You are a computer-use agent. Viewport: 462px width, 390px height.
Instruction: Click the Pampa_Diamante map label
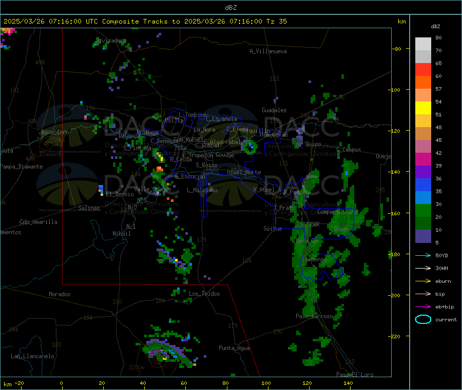(x=22, y=167)
